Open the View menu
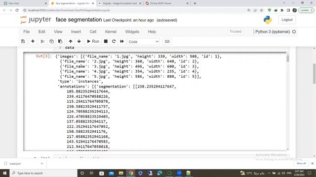 click(x=58, y=31)
